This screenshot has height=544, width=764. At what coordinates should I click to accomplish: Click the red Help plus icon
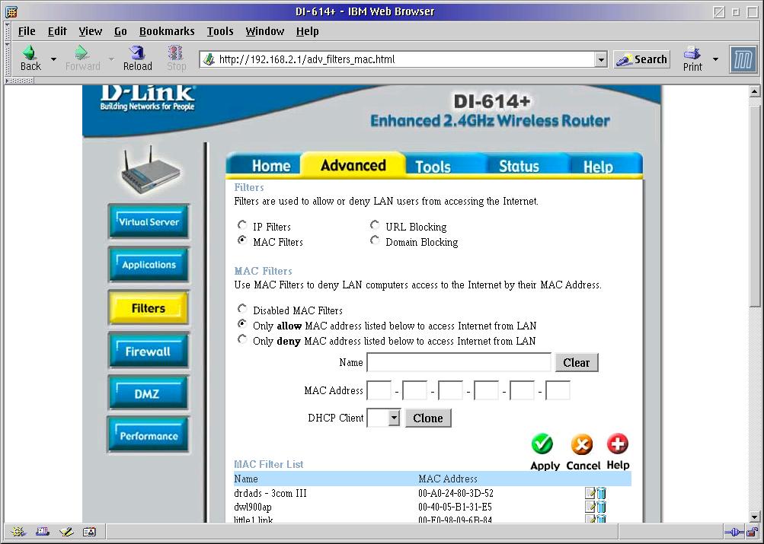coord(617,444)
